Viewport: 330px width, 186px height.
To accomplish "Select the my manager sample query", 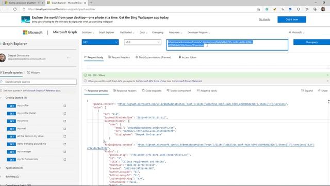I will pos(24,151).
